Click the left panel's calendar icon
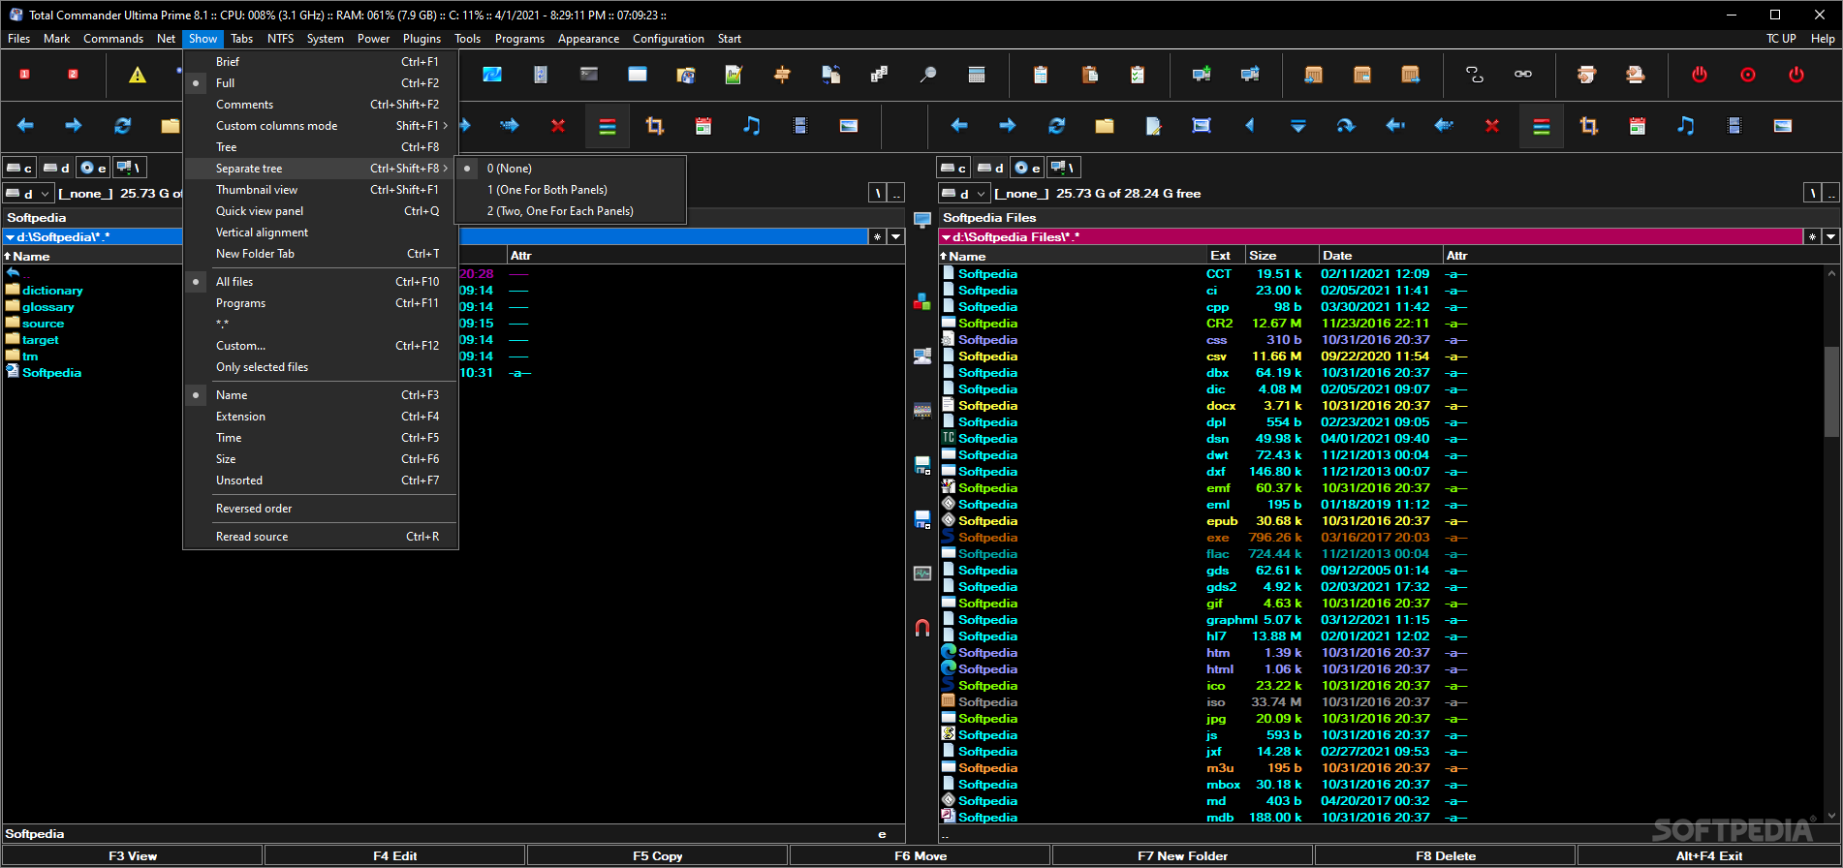Screen dimensions: 1843x868 (x=703, y=126)
